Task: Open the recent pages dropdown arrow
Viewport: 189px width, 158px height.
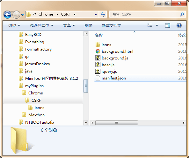Action: click(23, 15)
